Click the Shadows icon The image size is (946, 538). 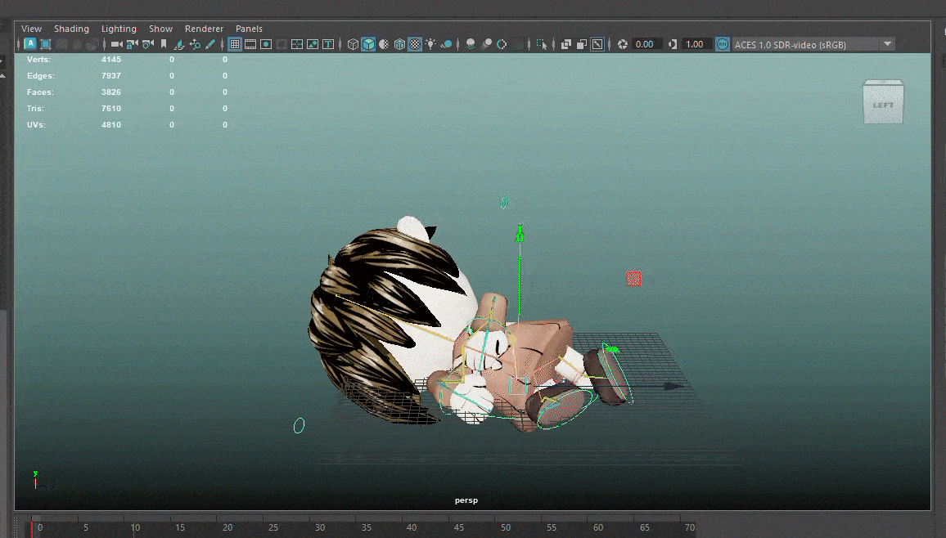click(447, 44)
